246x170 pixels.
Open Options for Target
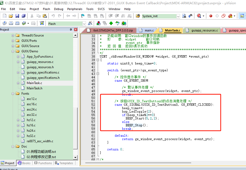(x=90, y=23)
